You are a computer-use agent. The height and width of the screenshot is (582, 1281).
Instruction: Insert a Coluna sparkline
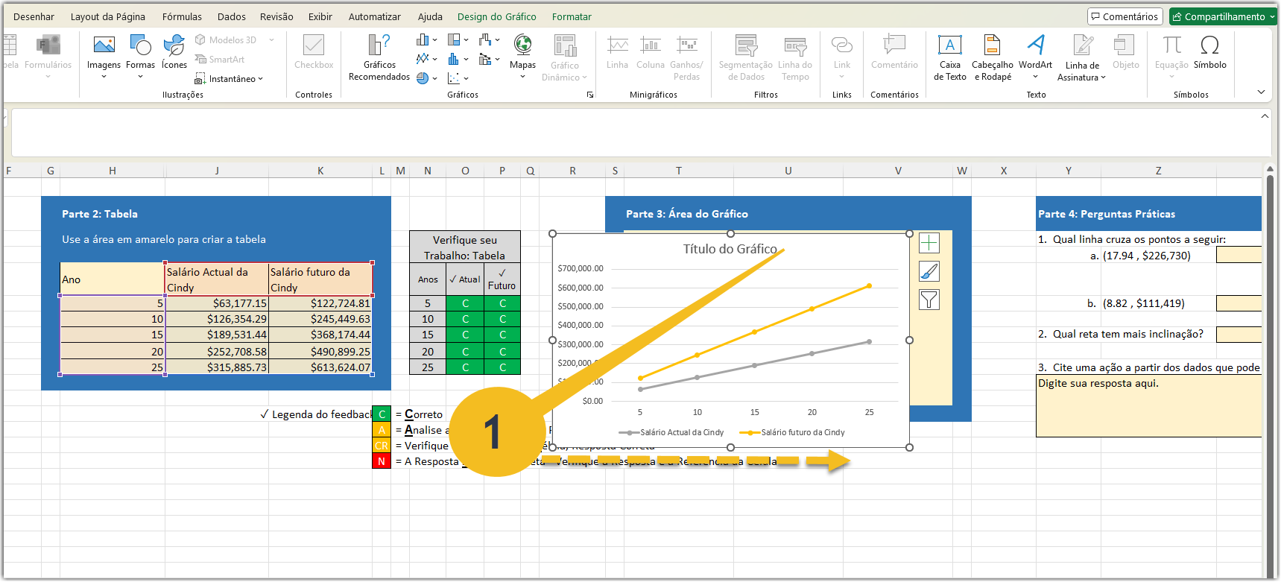(650, 52)
